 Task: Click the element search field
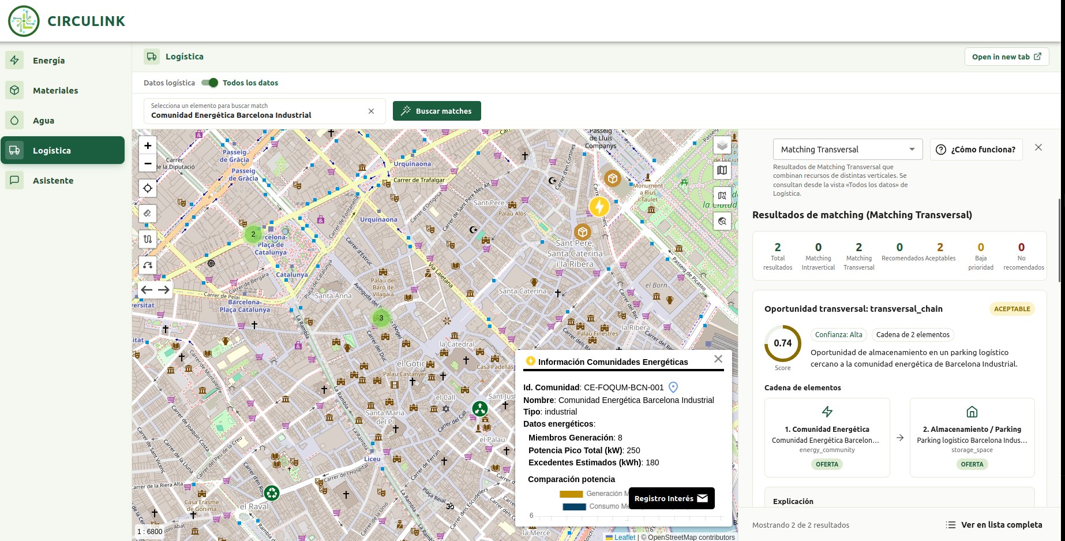265,111
